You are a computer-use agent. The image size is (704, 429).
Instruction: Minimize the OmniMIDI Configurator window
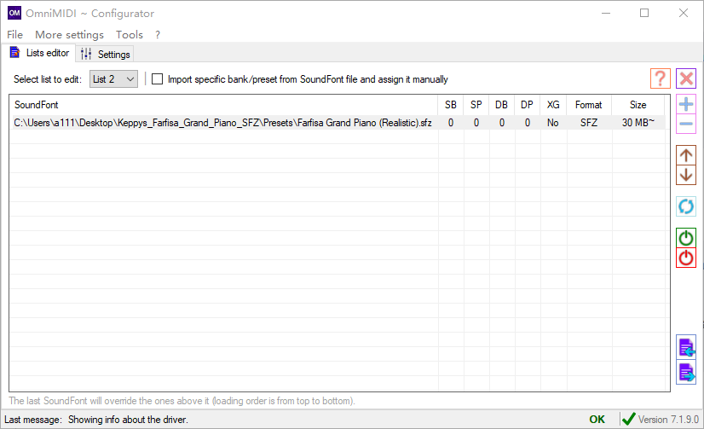point(606,13)
